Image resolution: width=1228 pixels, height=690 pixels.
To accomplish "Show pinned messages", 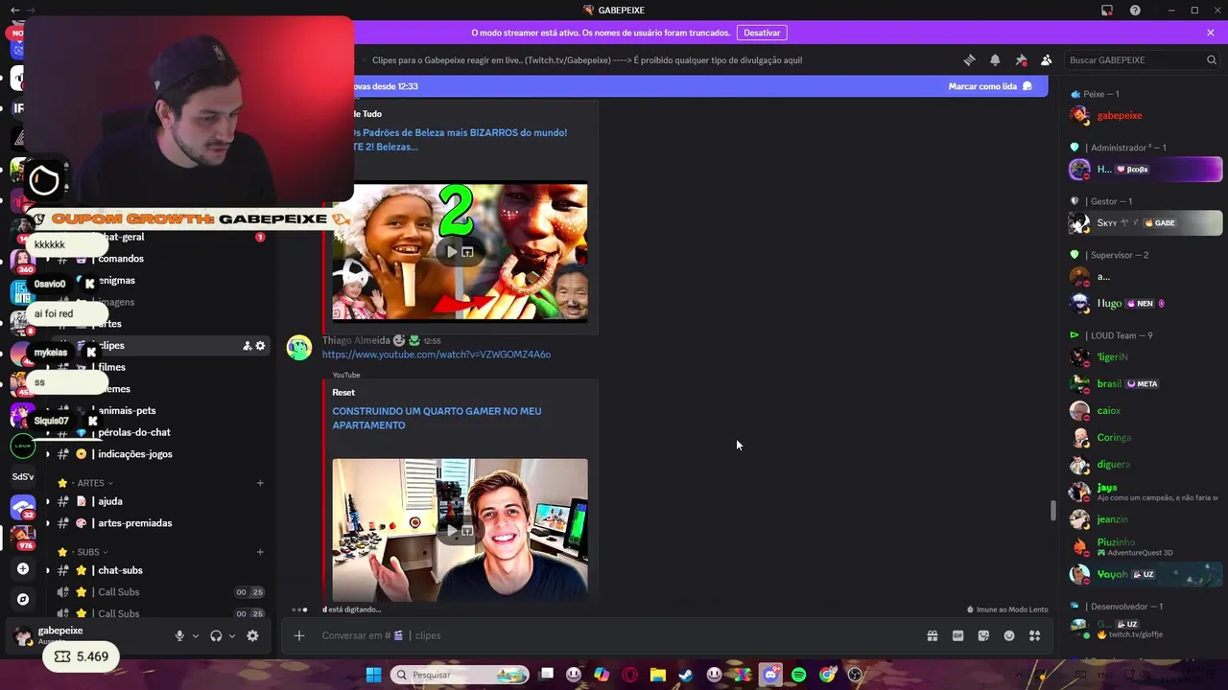I will point(1021,59).
